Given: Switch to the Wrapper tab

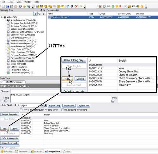Looking at the screenshot, I should (x=36, y=151).
